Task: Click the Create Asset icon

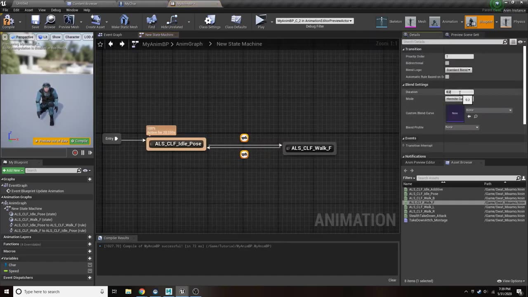Action: (95, 22)
